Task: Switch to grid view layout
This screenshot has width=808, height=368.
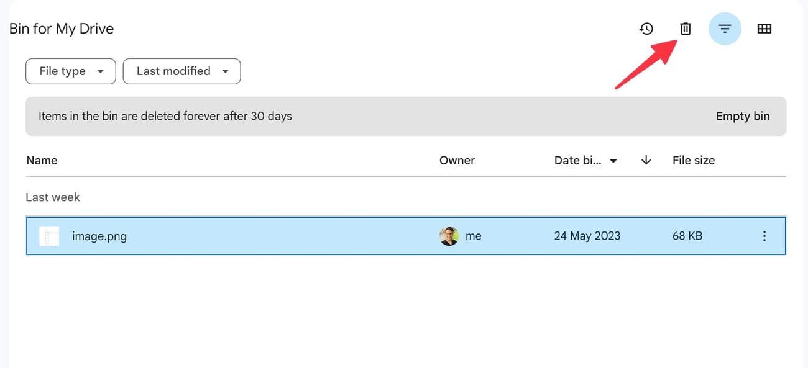Action: click(764, 28)
